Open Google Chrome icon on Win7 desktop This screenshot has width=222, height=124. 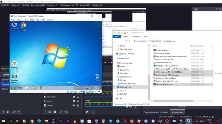coord(24,27)
